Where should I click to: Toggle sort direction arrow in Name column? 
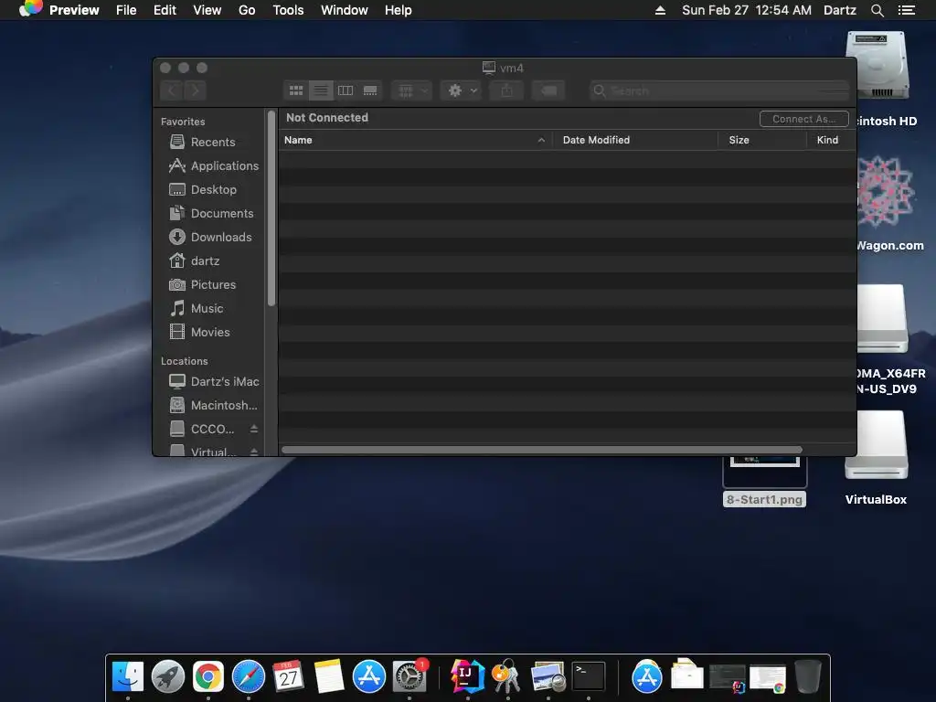(x=541, y=140)
